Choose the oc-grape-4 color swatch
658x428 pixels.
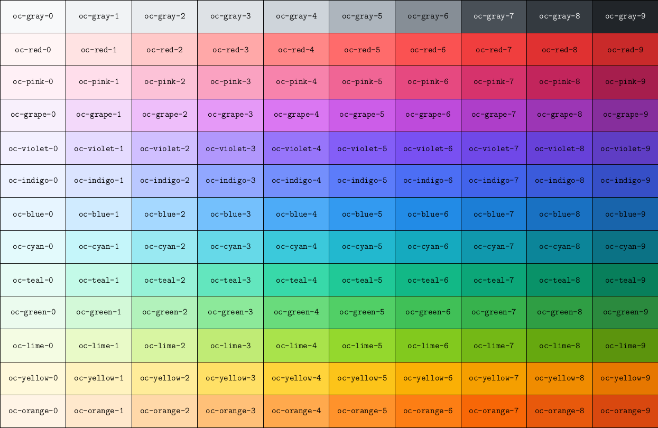(x=296, y=115)
